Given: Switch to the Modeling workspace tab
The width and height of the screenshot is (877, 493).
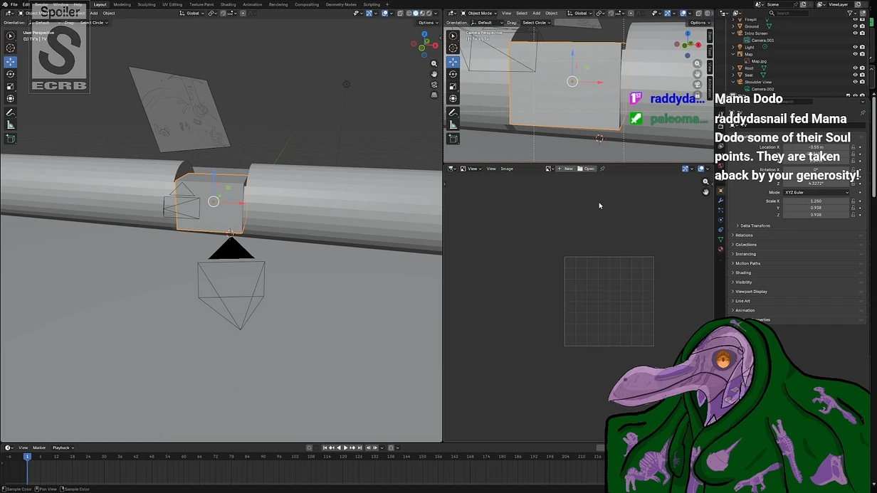Looking at the screenshot, I should (122, 4).
